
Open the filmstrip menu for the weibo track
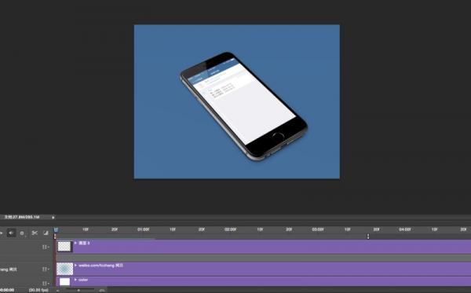(46, 269)
